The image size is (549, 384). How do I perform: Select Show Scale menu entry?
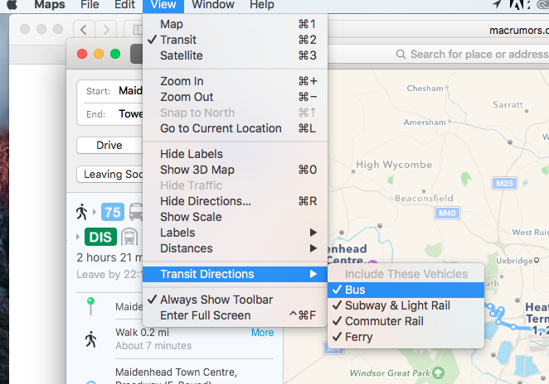[235, 217]
